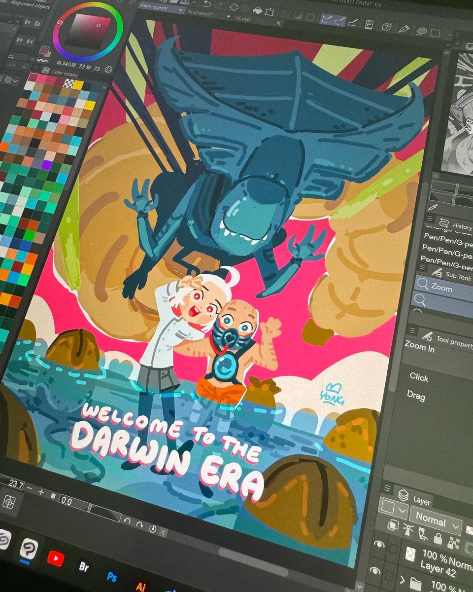Viewport: 473px width, 592px height.
Task: Rotate the canvas left using the counterclockwise arrow
Action: coord(127,521)
